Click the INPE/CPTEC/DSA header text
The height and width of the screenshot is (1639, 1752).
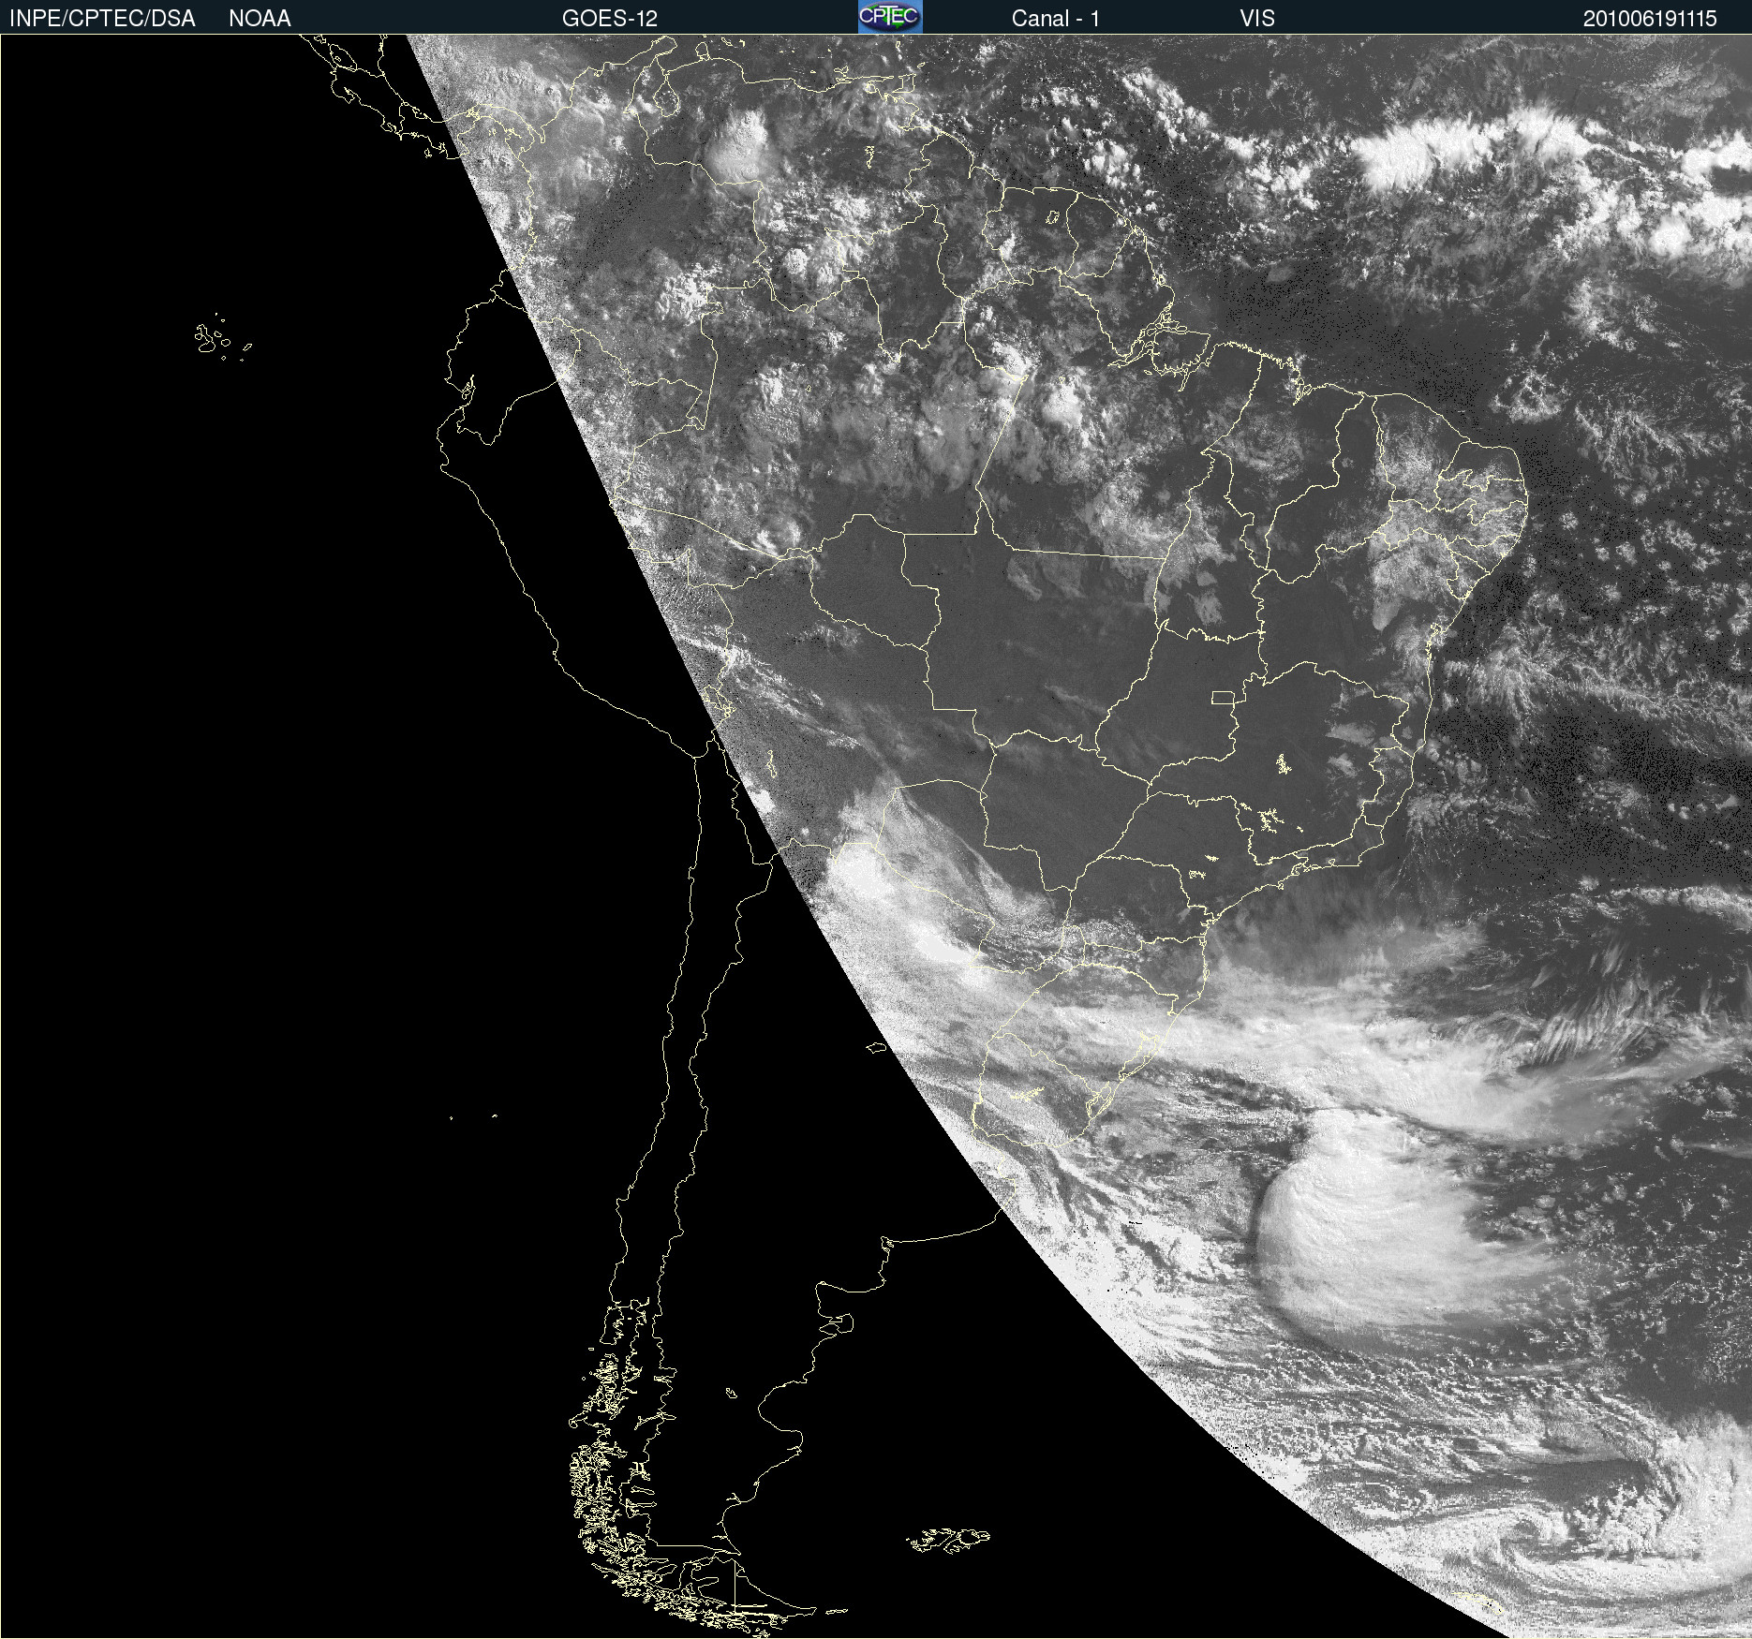102,18
